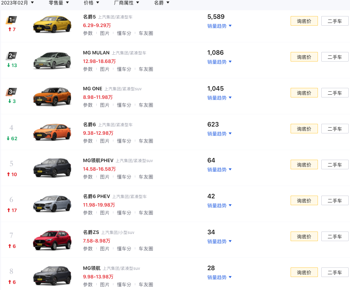Viewport: 350px width, 290px height.
Task: Click 询底价 button for MG MULAN
Action: click(x=304, y=57)
